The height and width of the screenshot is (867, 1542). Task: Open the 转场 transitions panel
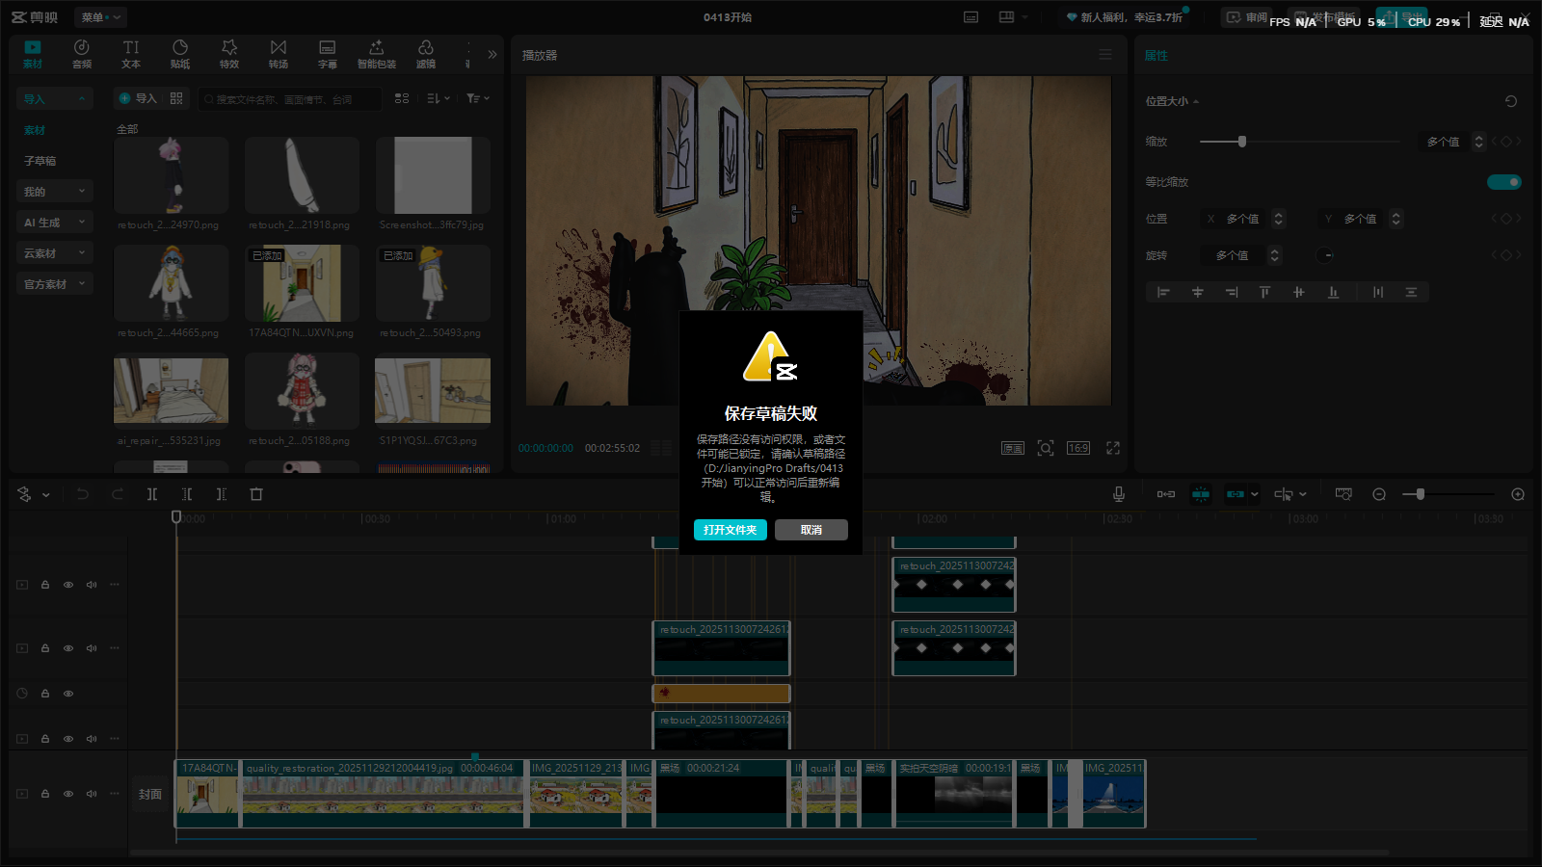pyautogui.click(x=279, y=54)
